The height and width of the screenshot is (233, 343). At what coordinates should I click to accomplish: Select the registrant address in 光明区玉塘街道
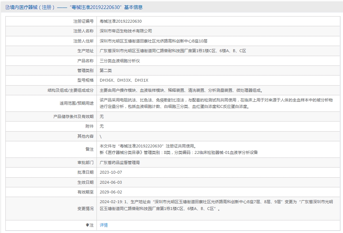[x=153, y=41]
